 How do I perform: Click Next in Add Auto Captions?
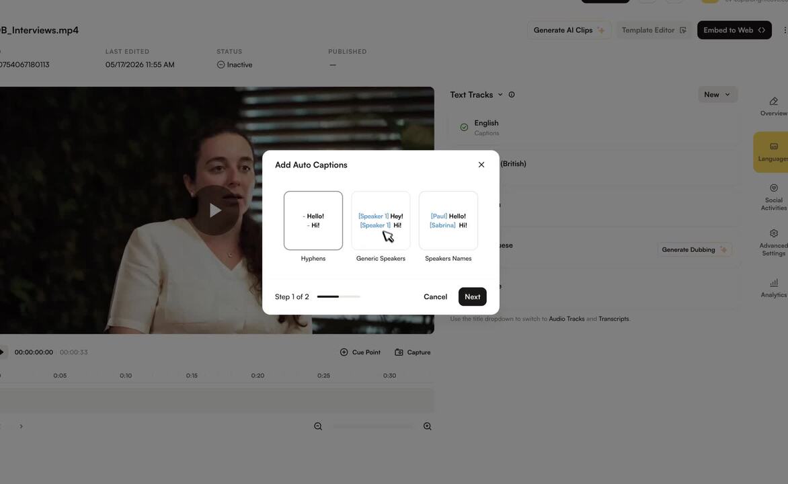tap(473, 296)
